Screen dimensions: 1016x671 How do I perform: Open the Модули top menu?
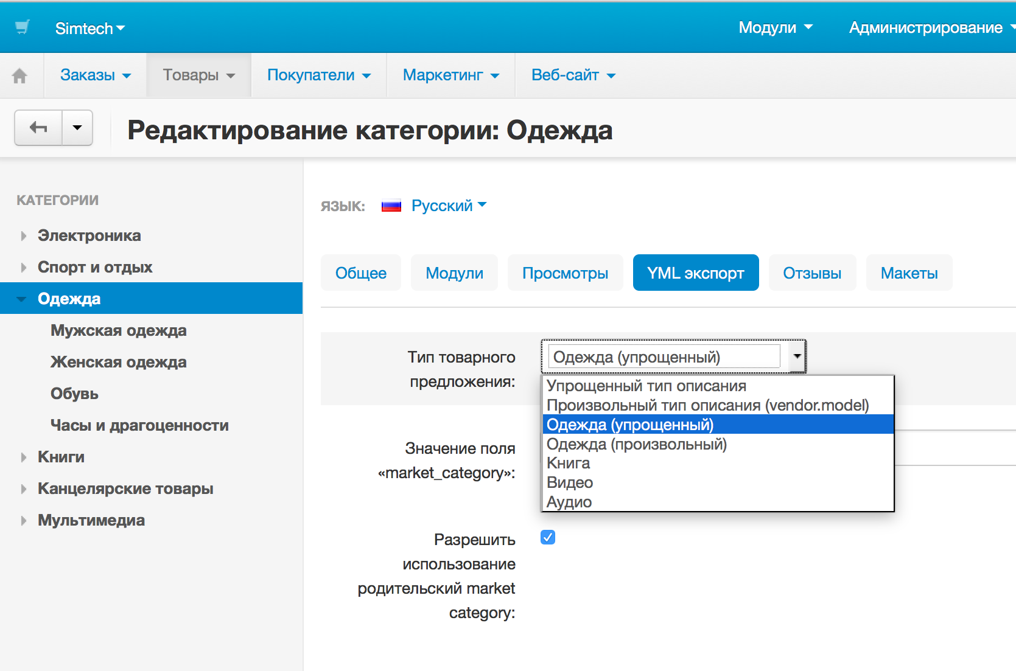pyautogui.click(x=775, y=27)
